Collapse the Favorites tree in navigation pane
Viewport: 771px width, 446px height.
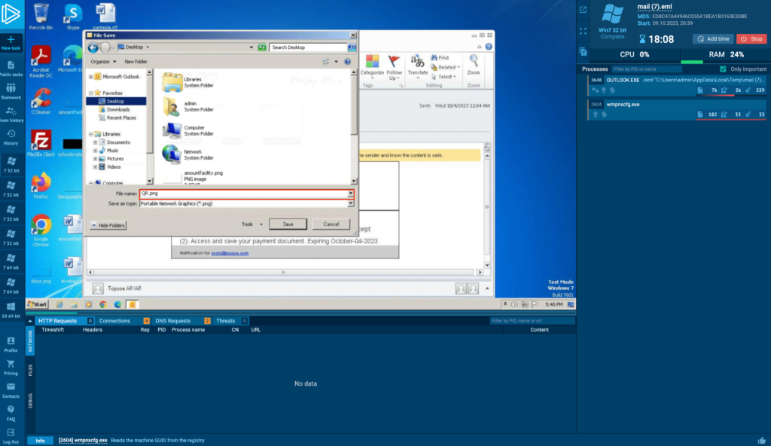click(90, 93)
